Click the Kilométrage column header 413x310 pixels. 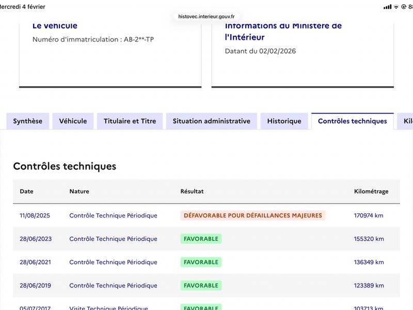point(371,191)
